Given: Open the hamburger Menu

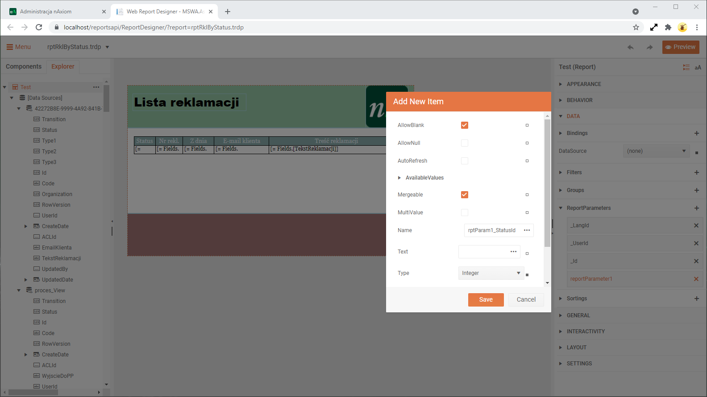Looking at the screenshot, I should 18,47.
